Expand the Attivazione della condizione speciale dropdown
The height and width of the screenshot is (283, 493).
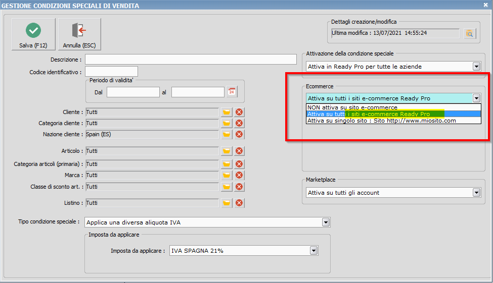[476, 67]
